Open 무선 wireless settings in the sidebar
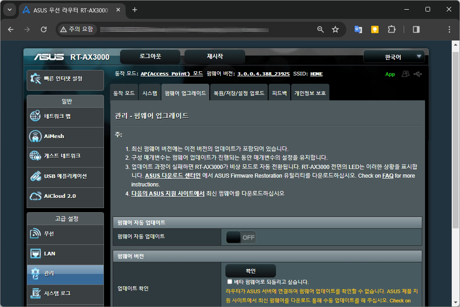This screenshot has width=460, height=307. 65,234
